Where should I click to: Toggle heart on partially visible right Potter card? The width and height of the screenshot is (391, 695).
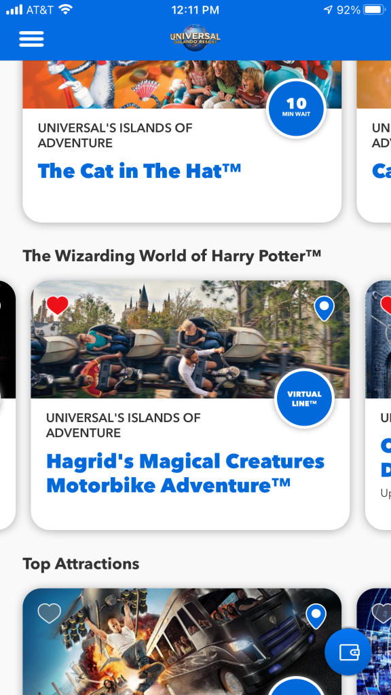[x=386, y=306]
